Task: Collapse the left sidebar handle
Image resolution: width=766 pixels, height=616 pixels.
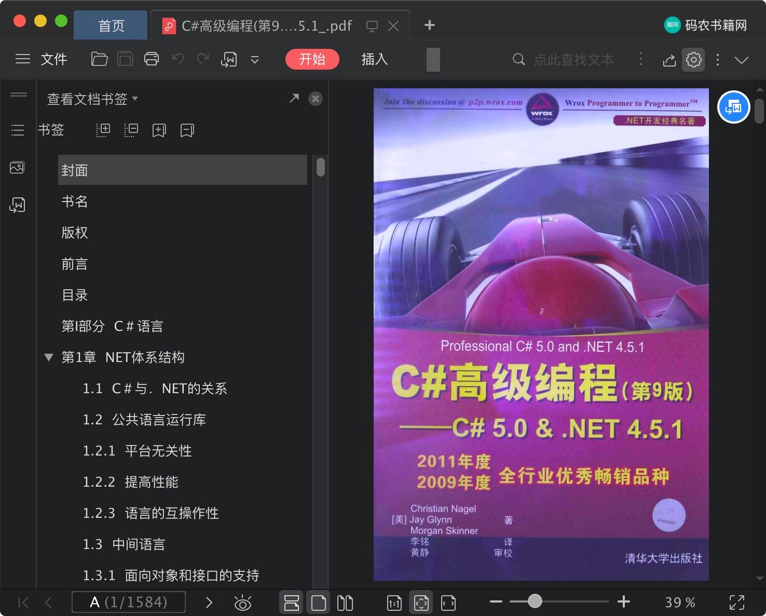Action: pyautogui.click(x=19, y=95)
